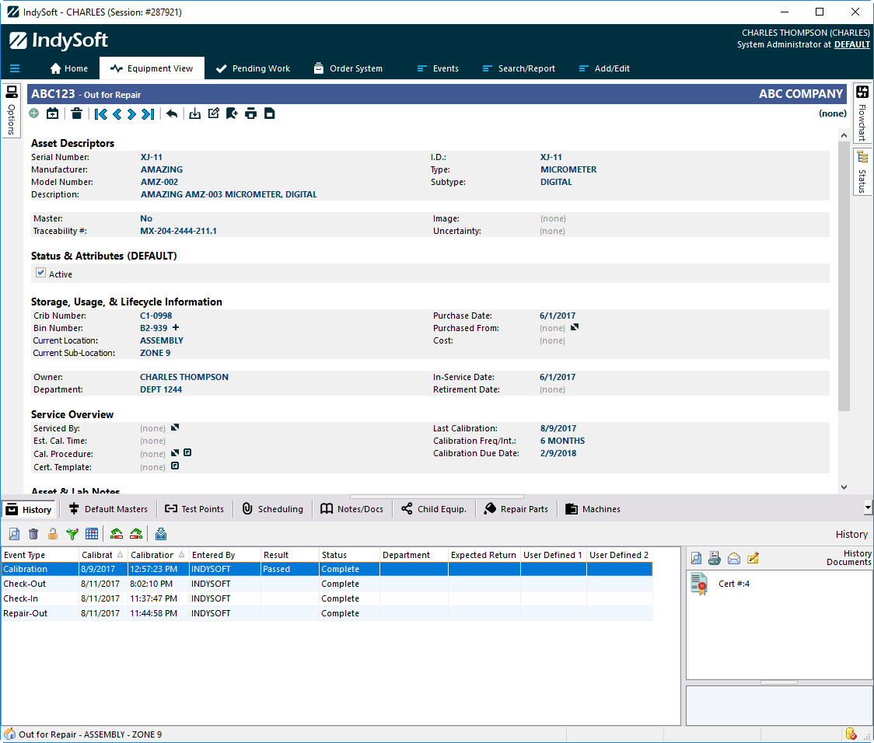
Task: Open the Repair Parts tab
Action: pyautogui.click(x=516, y=509)
